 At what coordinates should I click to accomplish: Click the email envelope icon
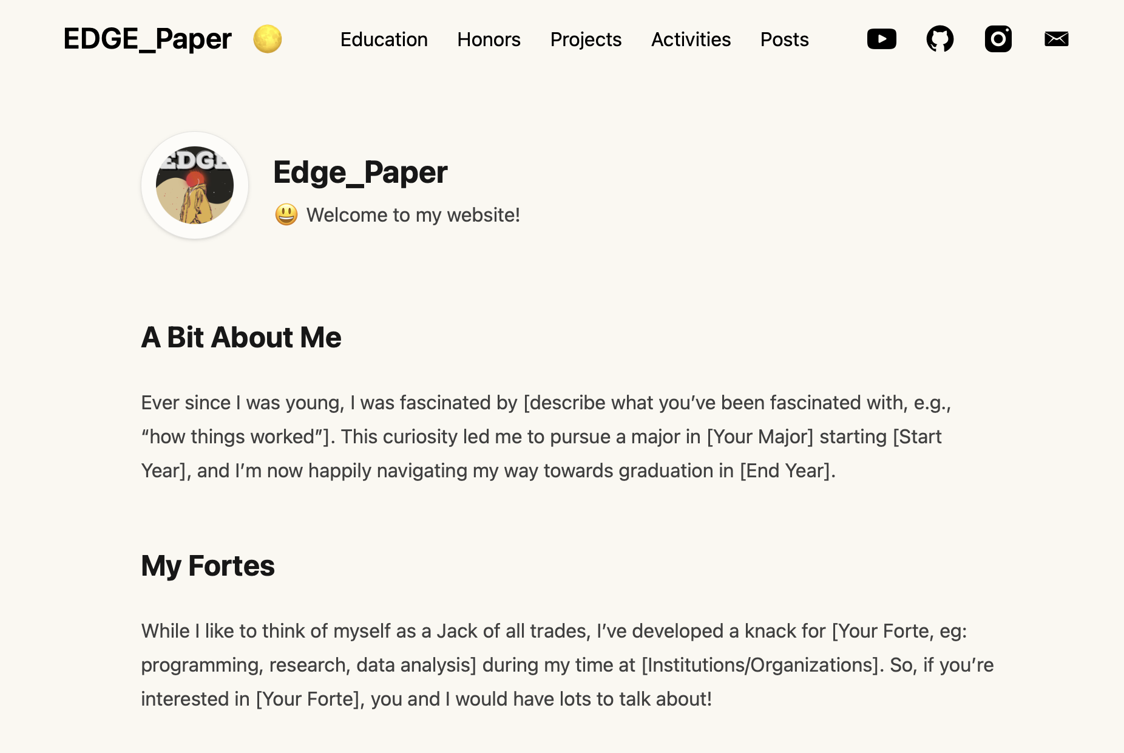(1056, 39)
